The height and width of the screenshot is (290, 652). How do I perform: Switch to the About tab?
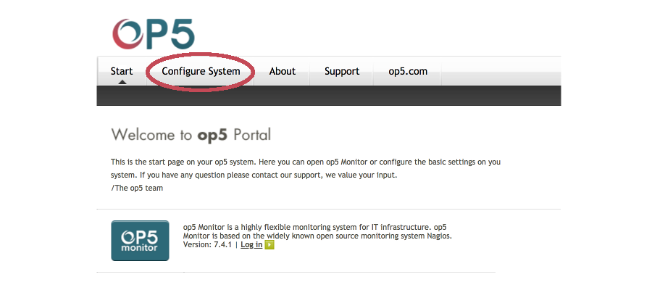click(x=282, y=71)
